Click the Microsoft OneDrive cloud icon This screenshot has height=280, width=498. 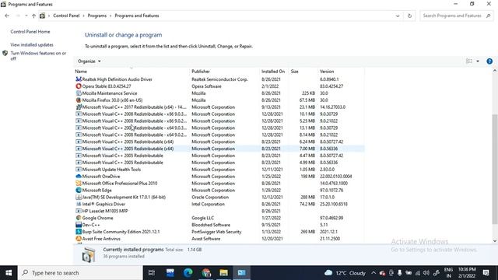point(79,177)
